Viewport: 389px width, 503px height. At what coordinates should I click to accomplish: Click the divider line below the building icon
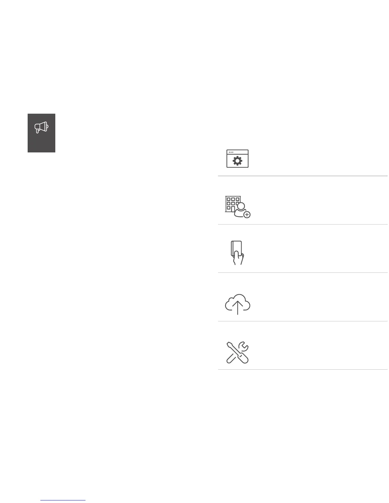point(303,224)
